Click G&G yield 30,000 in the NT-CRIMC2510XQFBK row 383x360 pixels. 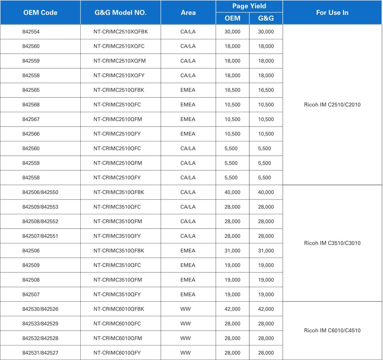(266, 32)
